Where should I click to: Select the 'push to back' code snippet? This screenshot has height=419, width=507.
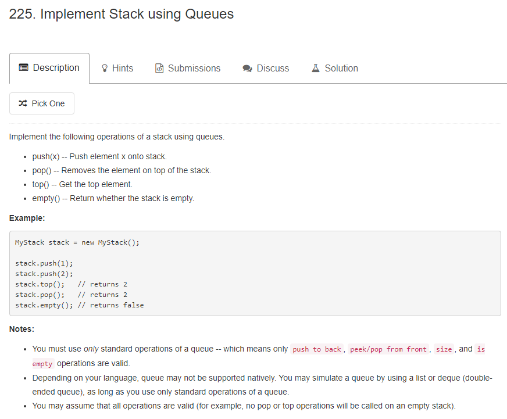click(x=316, y=349)
